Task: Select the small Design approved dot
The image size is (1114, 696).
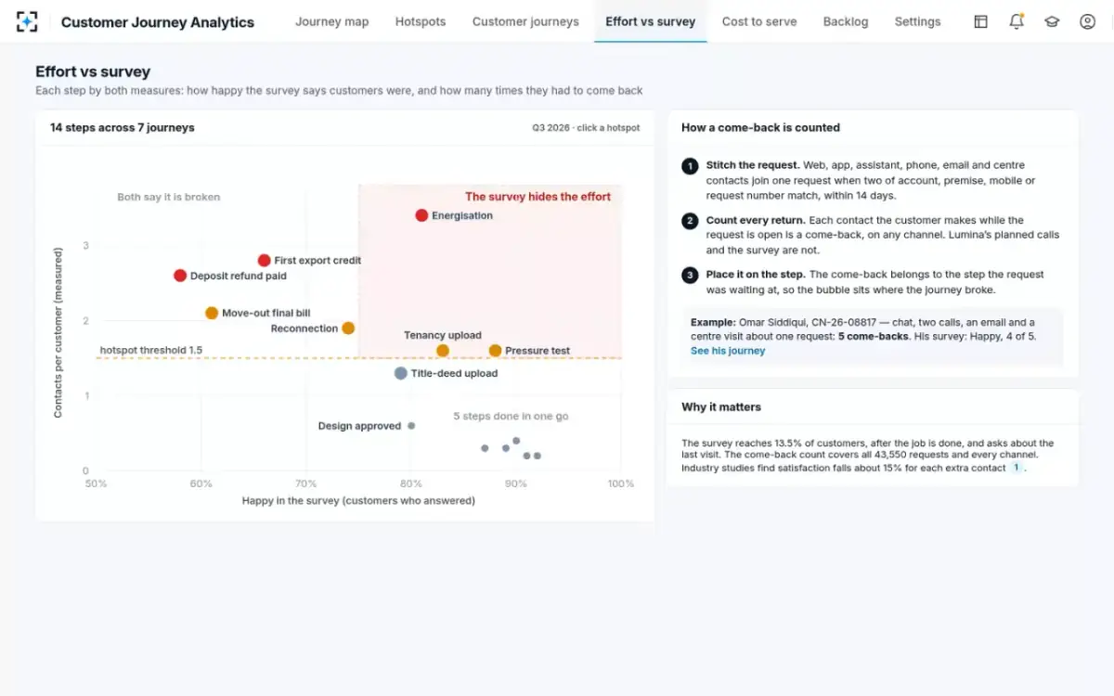Action: [411, 426]
